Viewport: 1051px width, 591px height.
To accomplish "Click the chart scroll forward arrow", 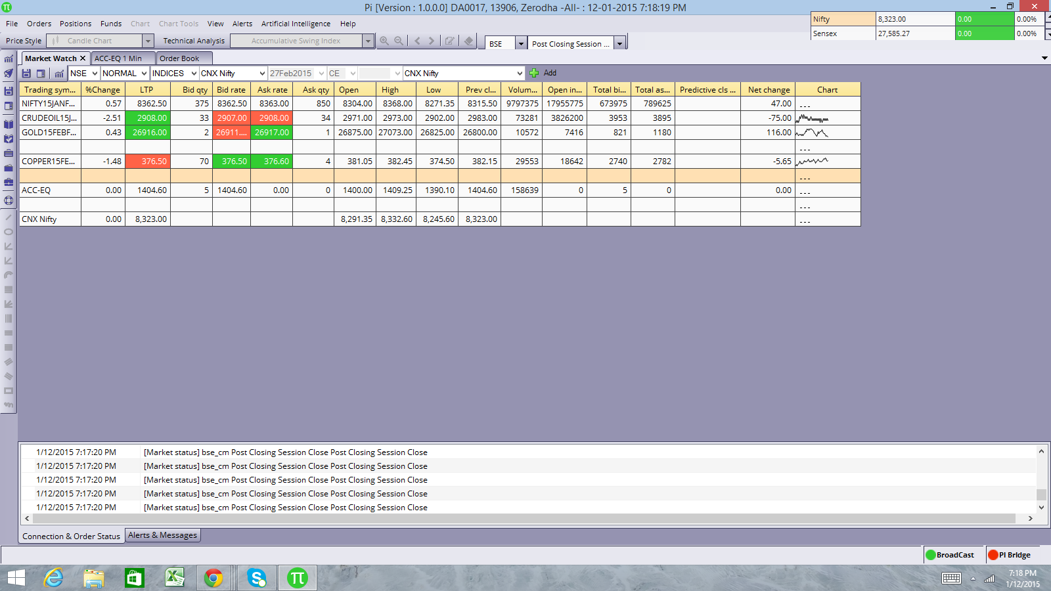I will point(432,41).
